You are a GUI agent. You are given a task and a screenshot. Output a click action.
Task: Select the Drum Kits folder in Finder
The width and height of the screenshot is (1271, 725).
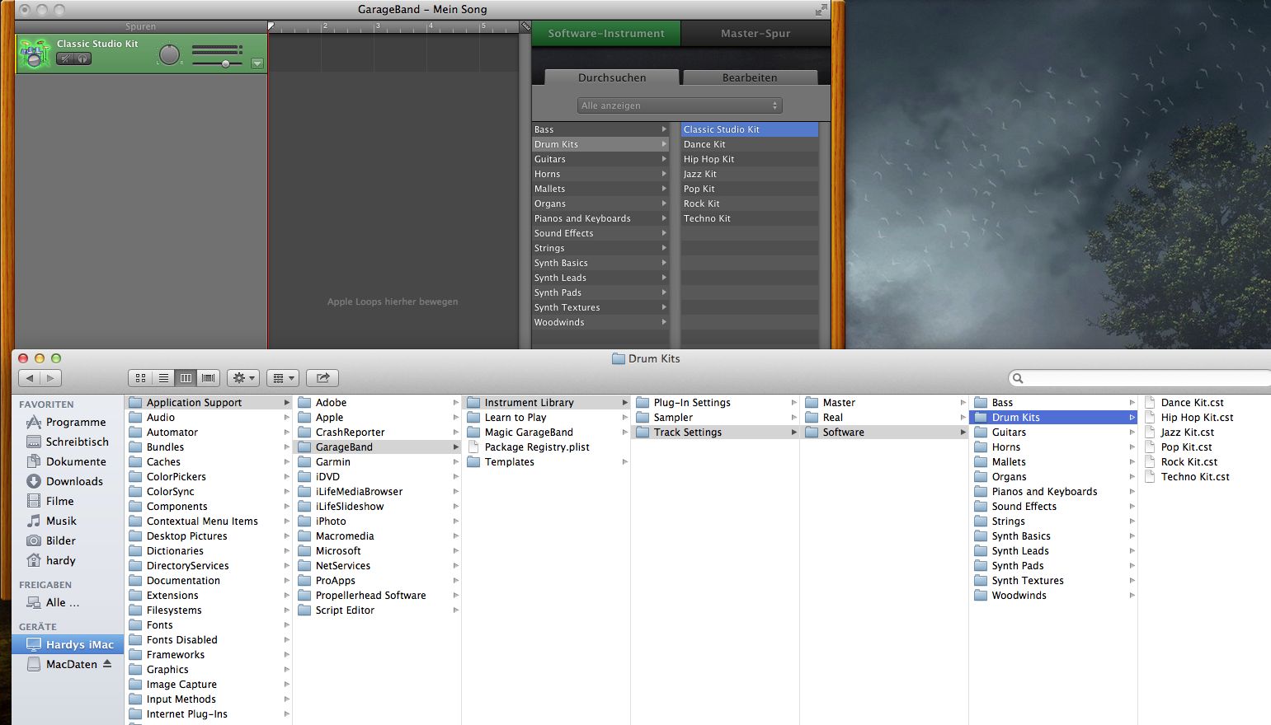pos(1054,418)
